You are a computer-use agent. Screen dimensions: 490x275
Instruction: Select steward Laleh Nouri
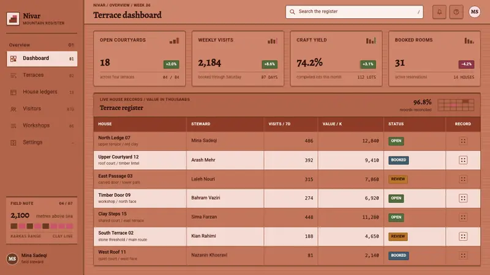tap(203, 179)
